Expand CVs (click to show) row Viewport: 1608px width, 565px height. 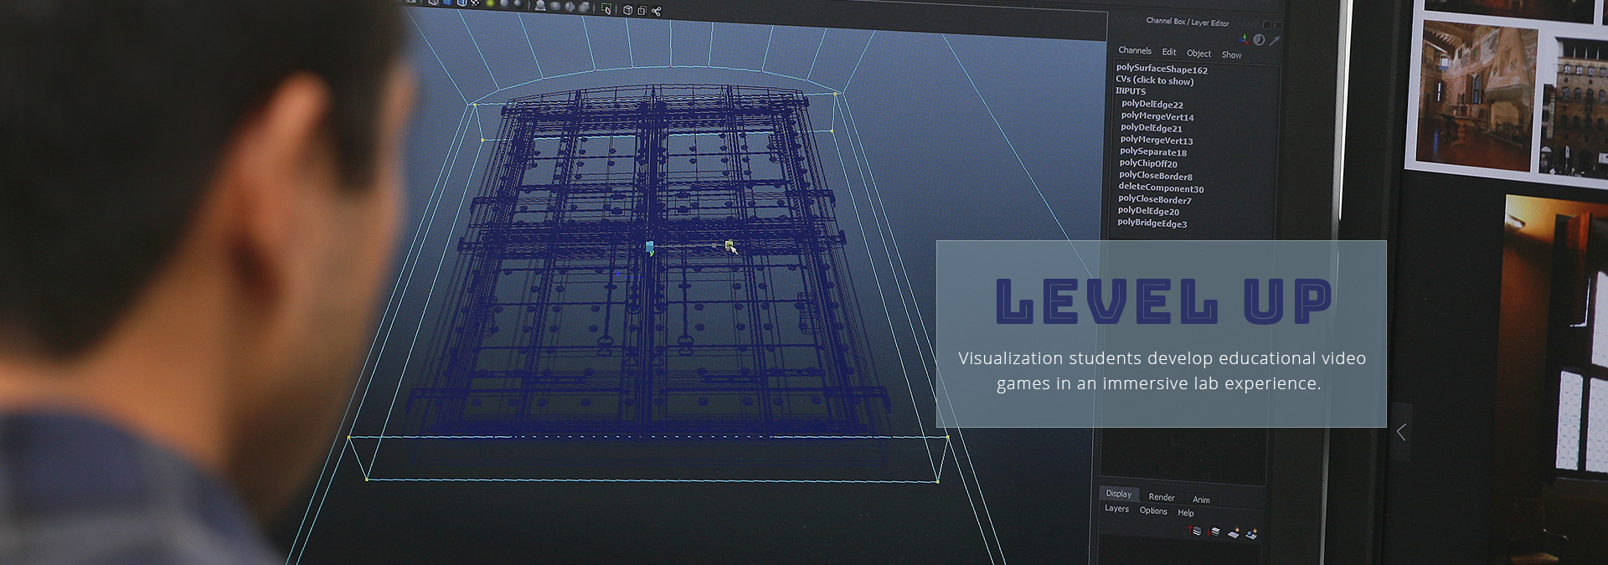click(1154, 80)
